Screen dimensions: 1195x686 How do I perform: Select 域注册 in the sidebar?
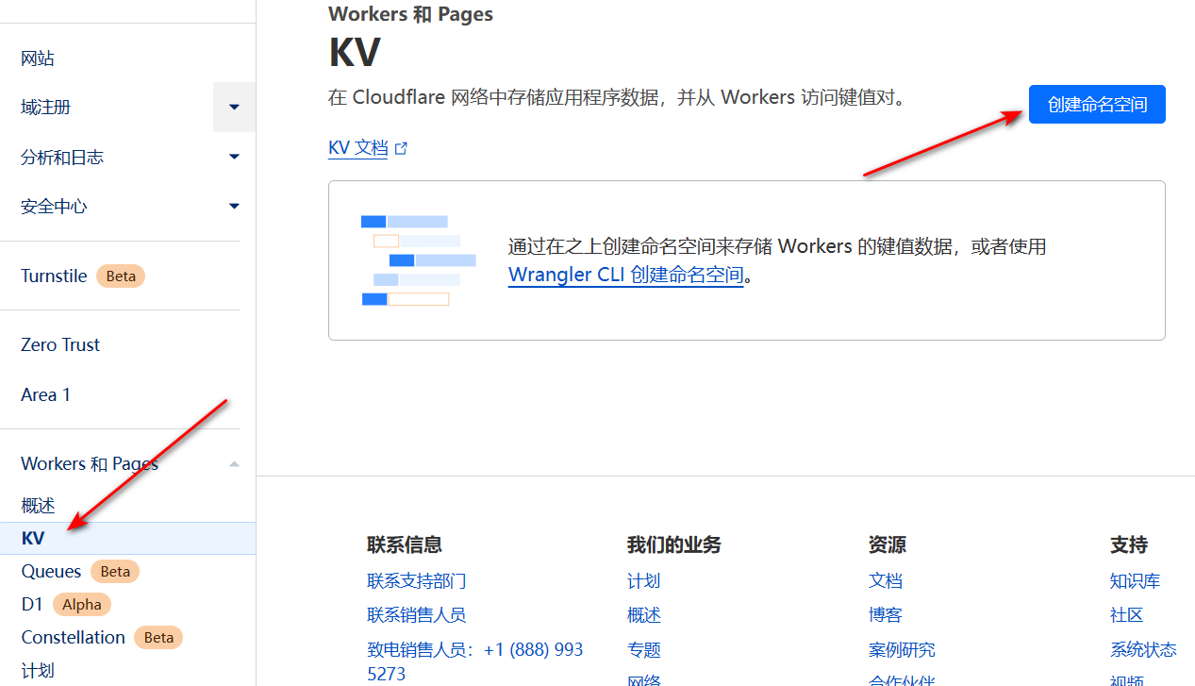click(x=46, y=108)
